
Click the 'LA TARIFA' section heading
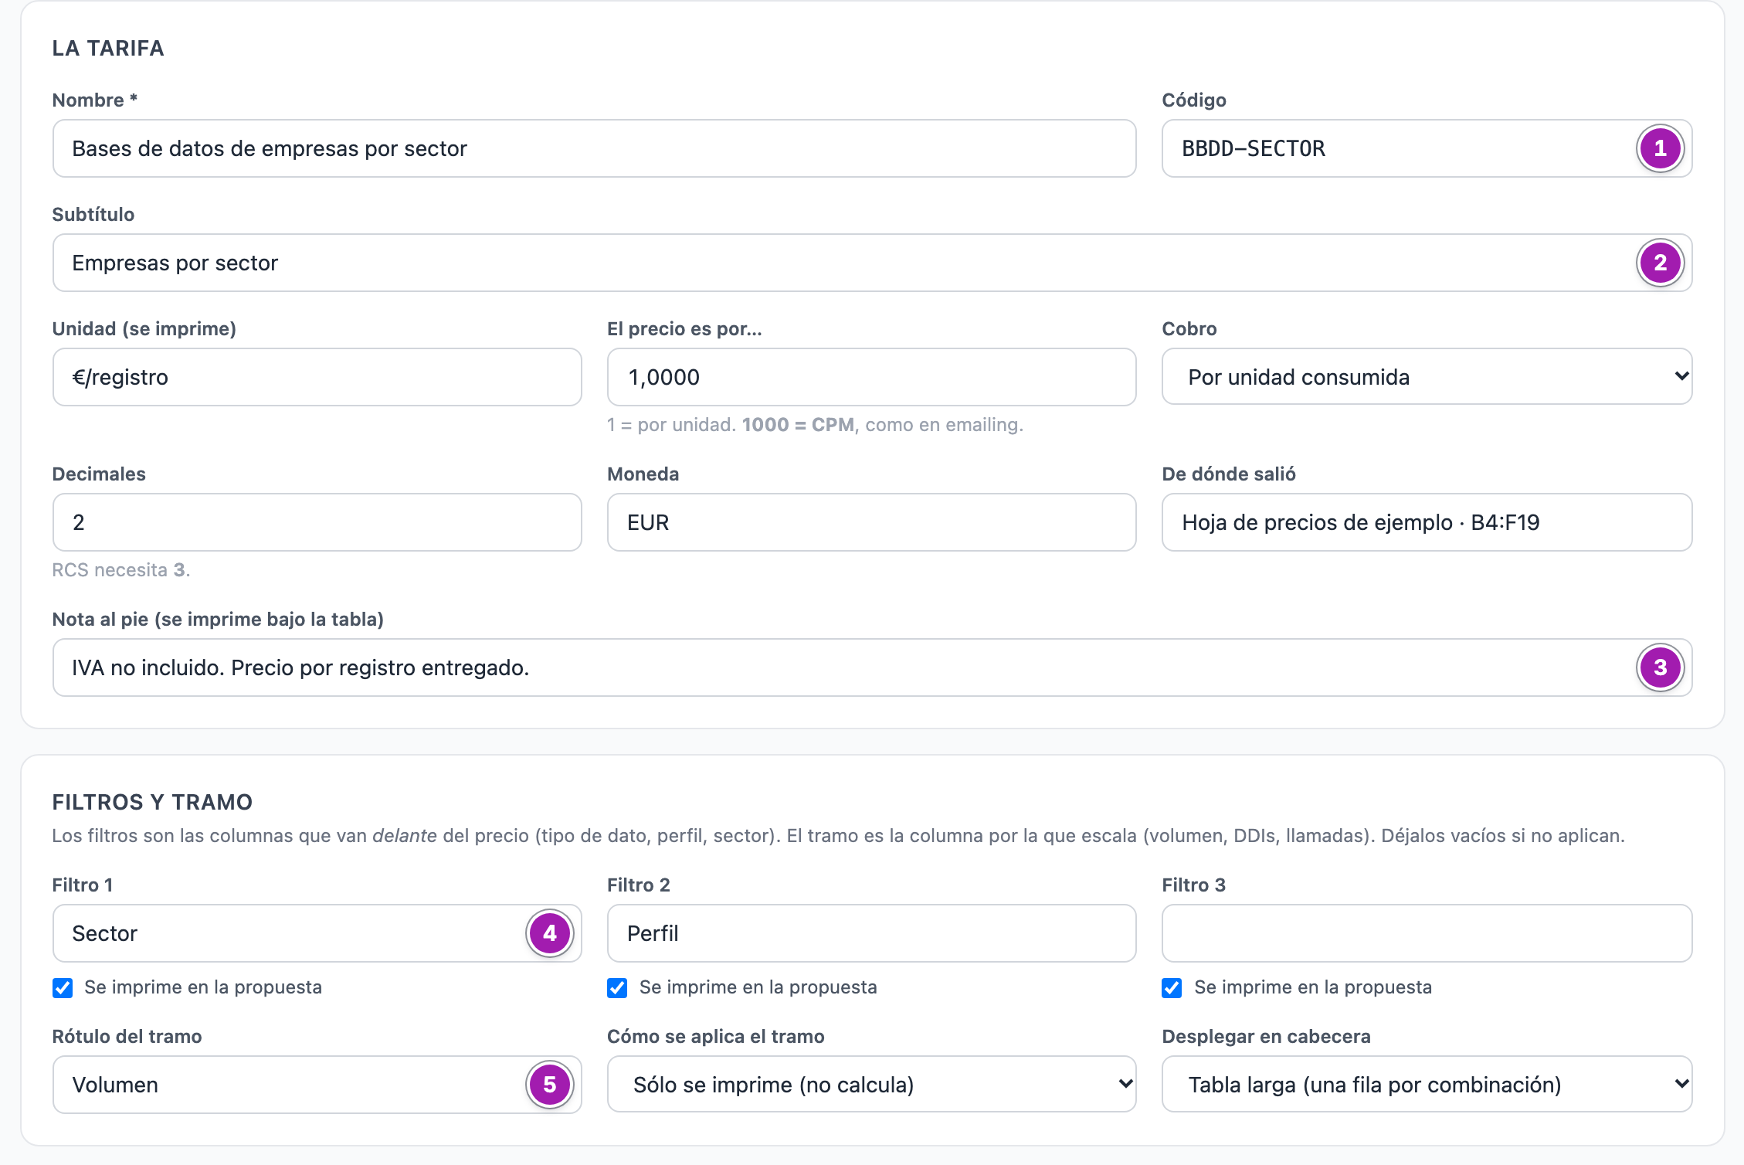tap(108, 48)
